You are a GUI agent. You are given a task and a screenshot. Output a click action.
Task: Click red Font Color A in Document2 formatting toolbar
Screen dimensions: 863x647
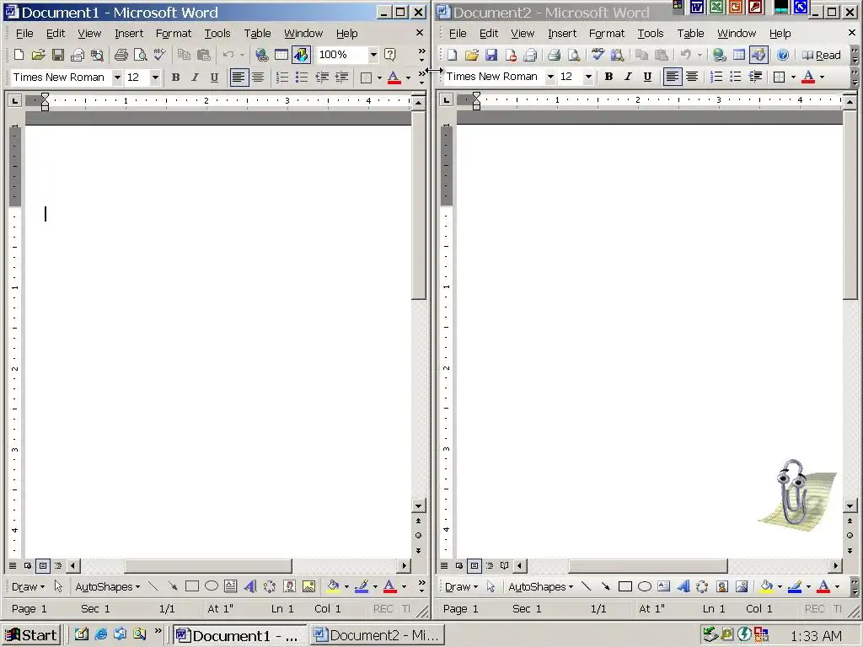point(808,77)
